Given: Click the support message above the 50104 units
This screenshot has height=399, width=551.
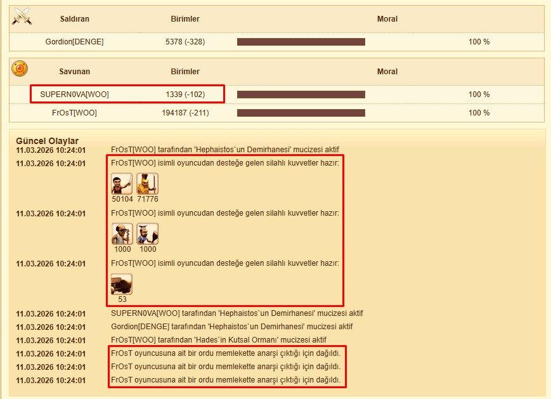Looking at the screenshot, I should [225, 163].
